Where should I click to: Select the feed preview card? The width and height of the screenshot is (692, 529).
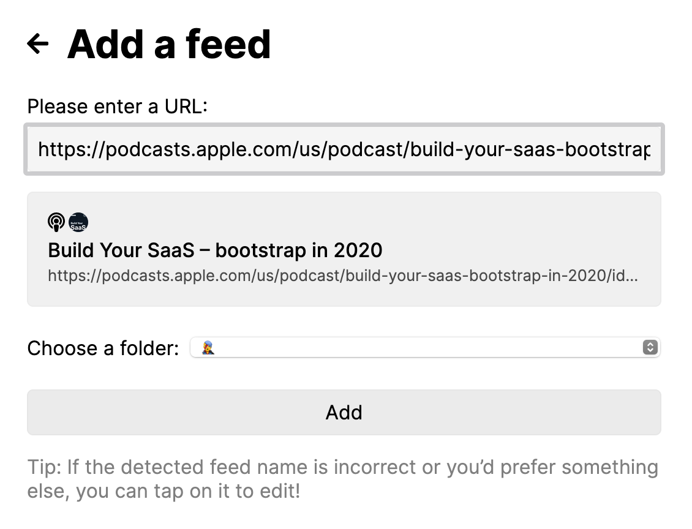click(344, 249)
